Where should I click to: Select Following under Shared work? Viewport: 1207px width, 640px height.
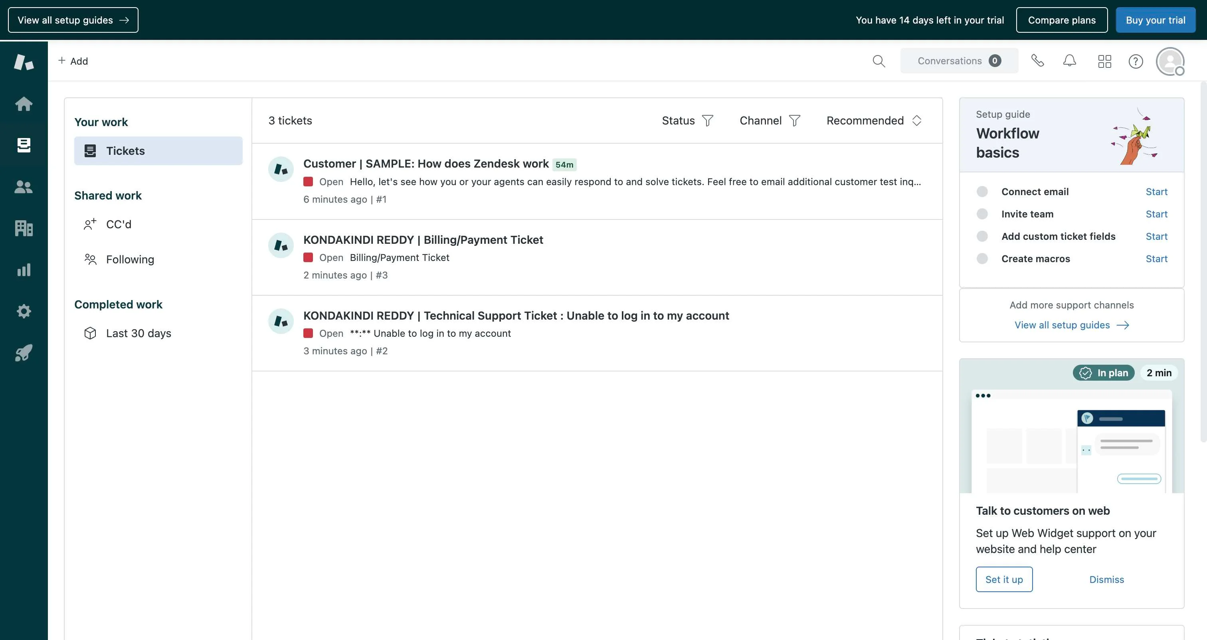click(130, 260)
